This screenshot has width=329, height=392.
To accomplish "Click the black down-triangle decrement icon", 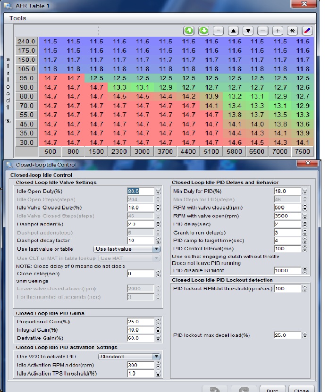I will pyautogui.click(x=248, y=31).
